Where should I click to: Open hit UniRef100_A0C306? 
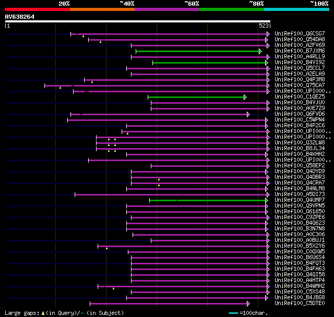[300, 235]
